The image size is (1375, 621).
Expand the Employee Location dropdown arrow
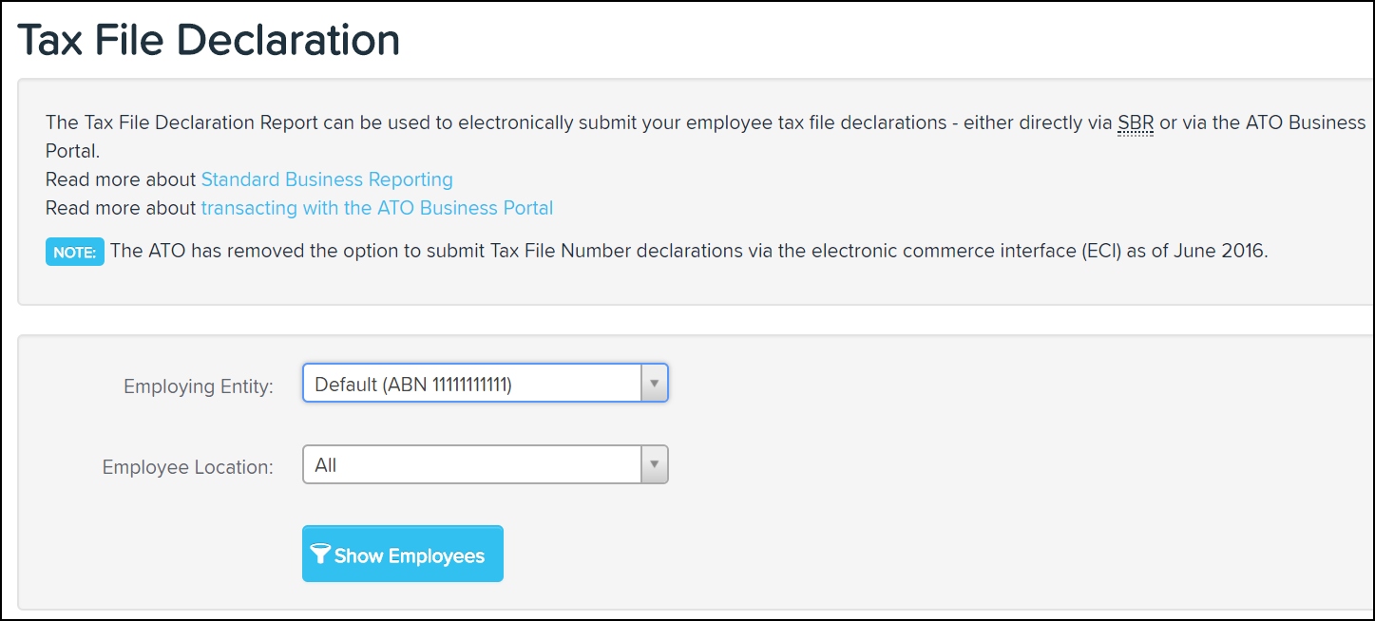[x=654, y=465]
